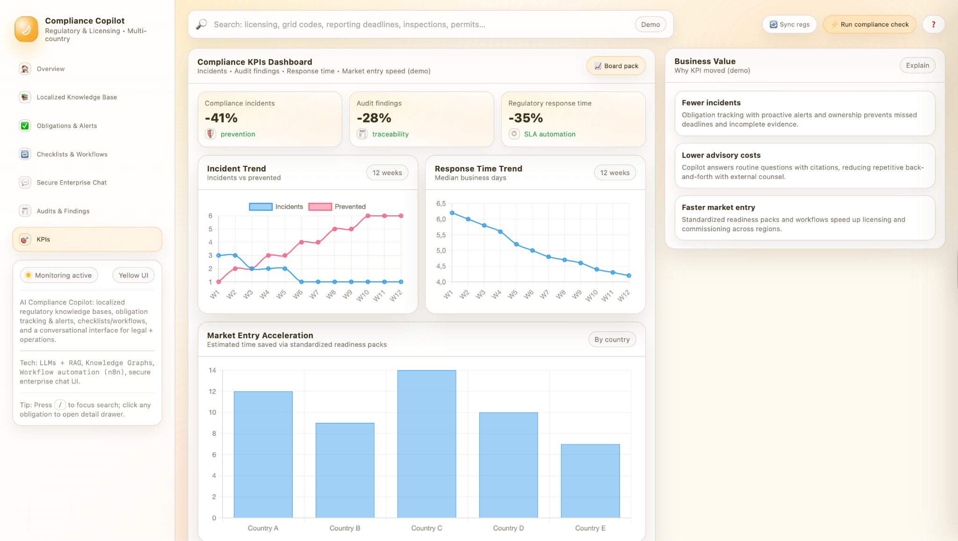Click the Obligations & Alerts checkmark icon
Screen dimensions: 958x541
pos(25,126)
